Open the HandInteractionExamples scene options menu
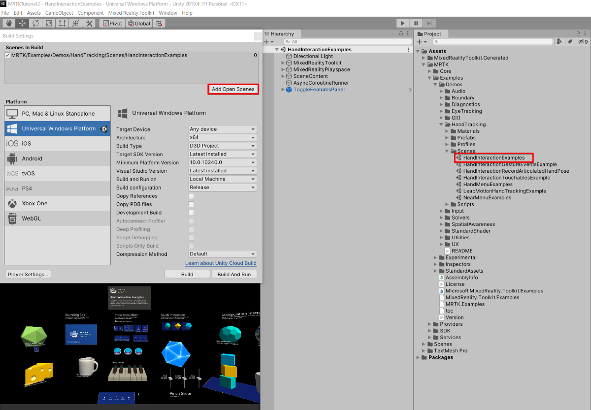 (408, 50)
